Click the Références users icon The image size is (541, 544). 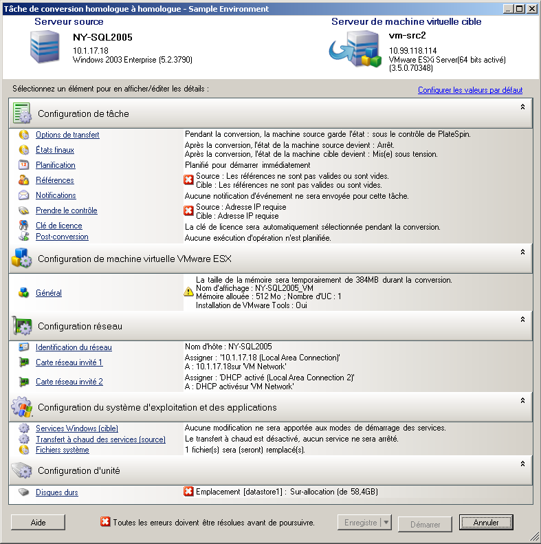tap(23, 180)
